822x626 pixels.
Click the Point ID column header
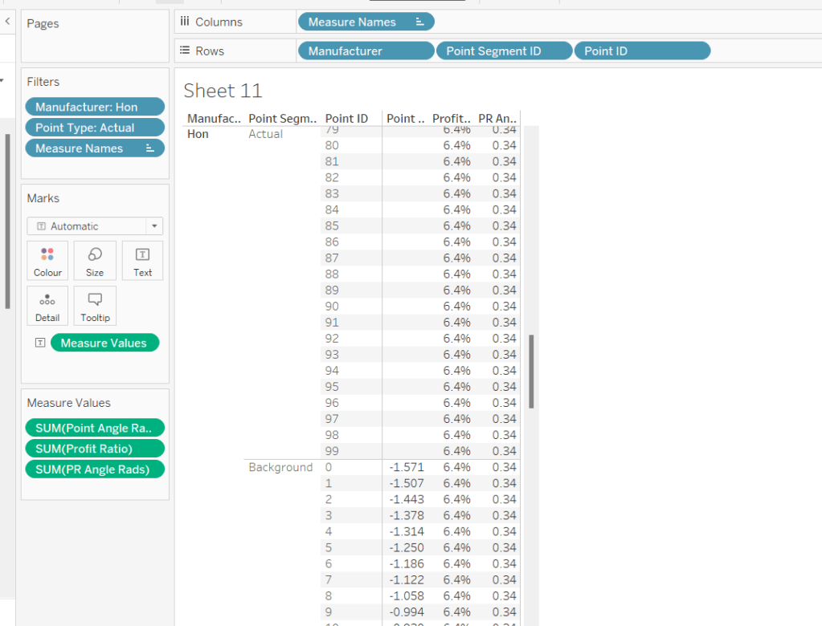coord(346,119)
